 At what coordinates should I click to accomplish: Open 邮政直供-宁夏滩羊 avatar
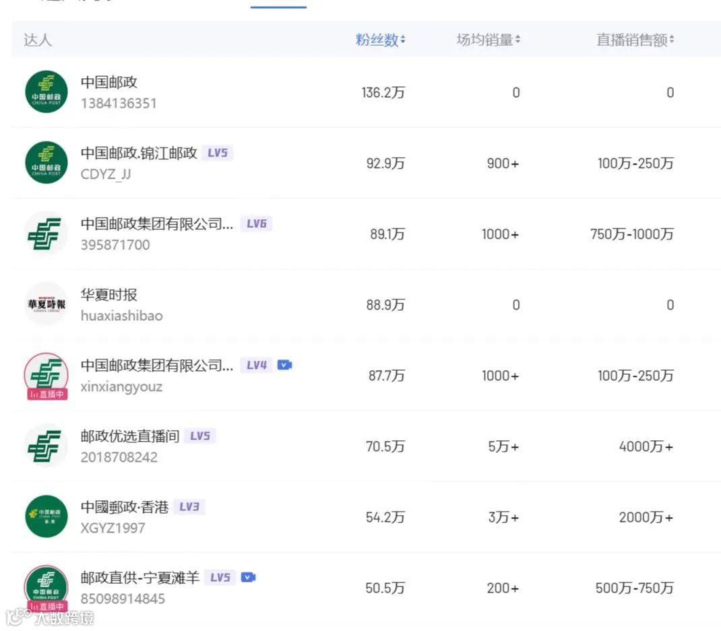coord(46,587)
